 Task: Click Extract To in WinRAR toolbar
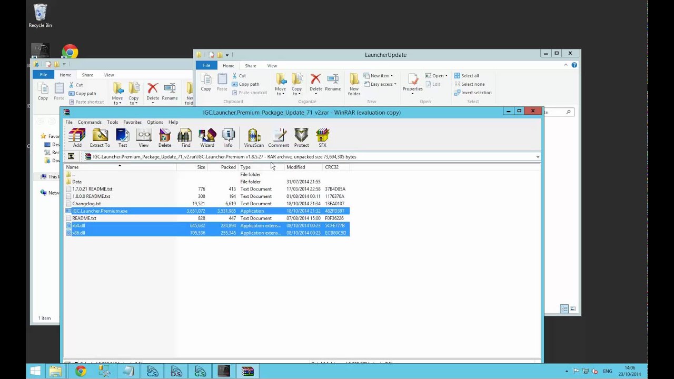pos(100,138)
